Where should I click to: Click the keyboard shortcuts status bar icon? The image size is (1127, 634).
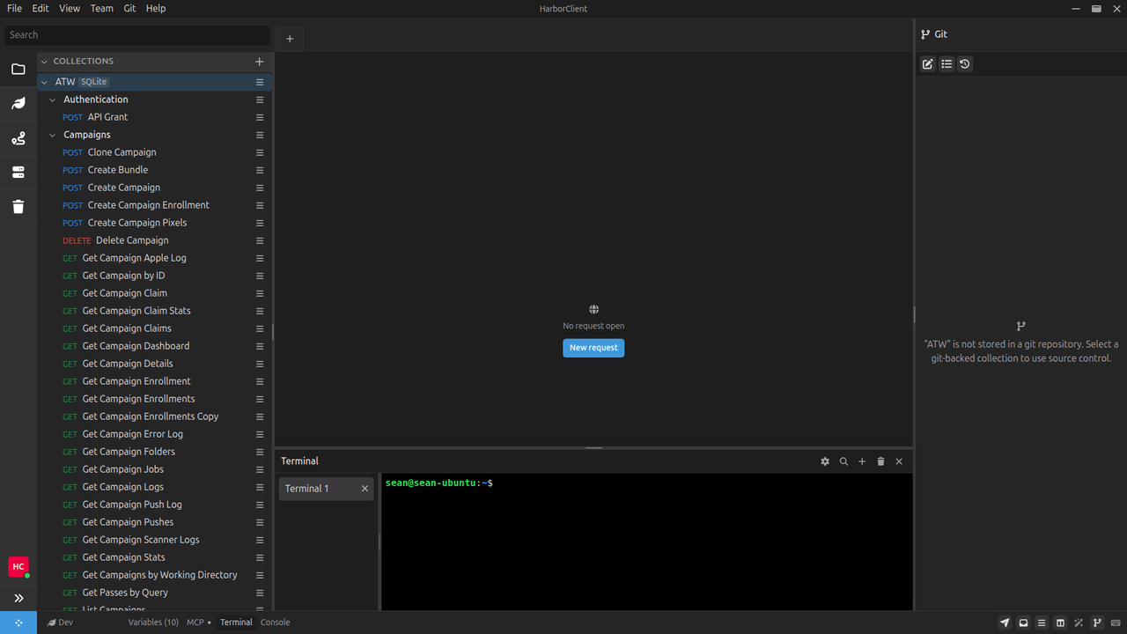1116,623
